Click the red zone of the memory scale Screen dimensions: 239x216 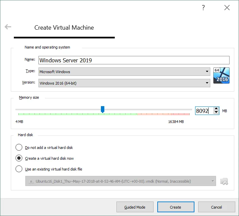click(163, 114)
